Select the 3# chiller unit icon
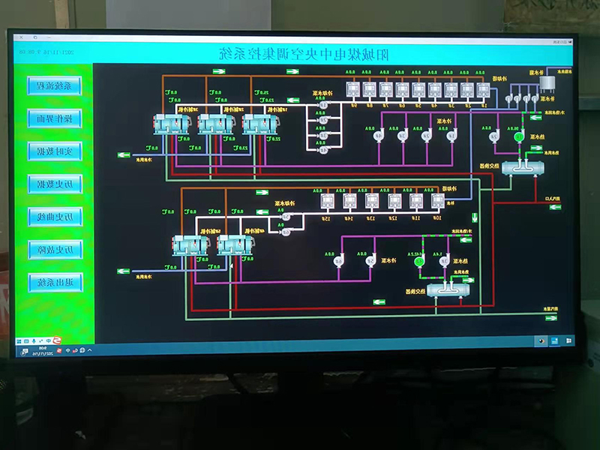This screenshot has height=450, width=600. click(171, 123)
